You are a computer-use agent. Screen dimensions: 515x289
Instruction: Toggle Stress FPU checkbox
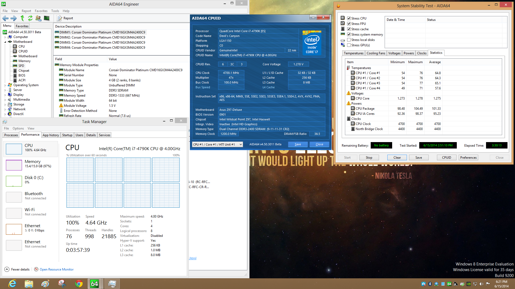[x=349, y=24]
